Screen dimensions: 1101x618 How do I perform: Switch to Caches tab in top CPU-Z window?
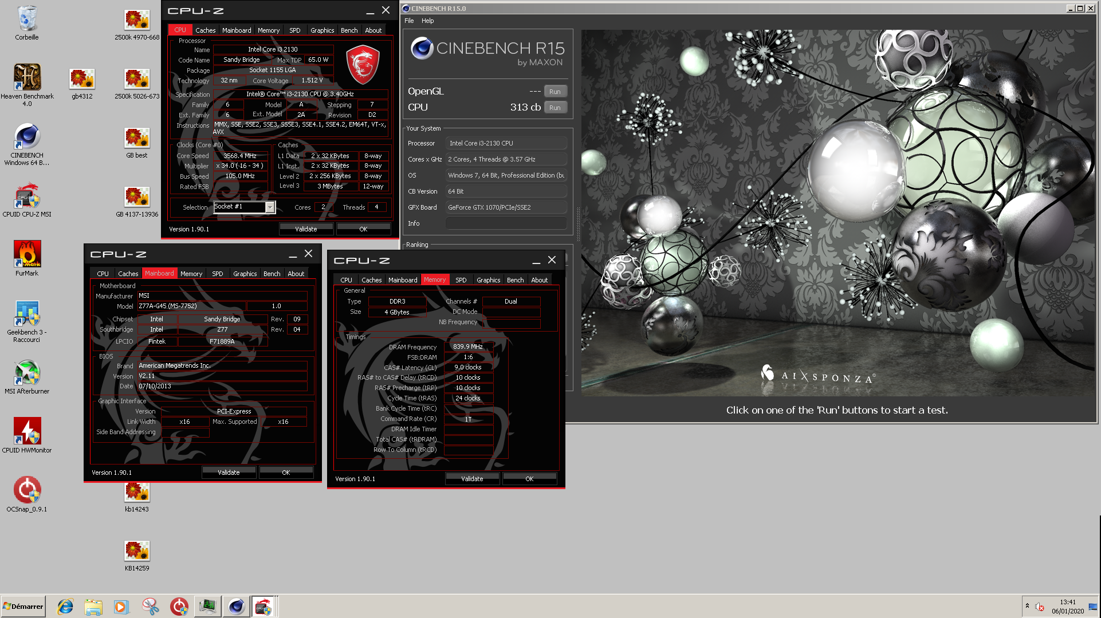(x=205, y=30)
